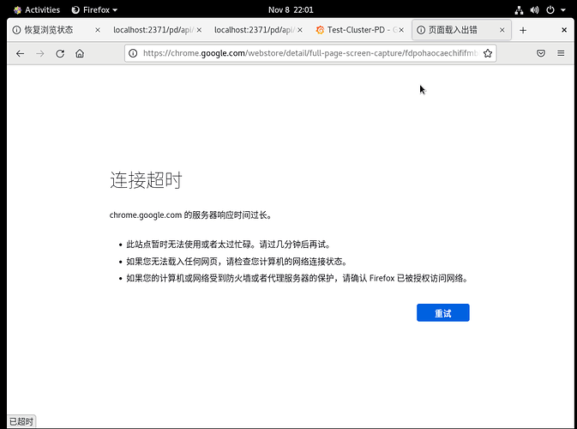
Task: Expand the system power menu arrow
Action: pyautogui.click(x=562, y=10)
